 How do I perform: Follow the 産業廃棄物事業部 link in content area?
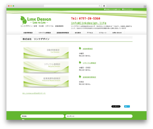coord(89,77)
